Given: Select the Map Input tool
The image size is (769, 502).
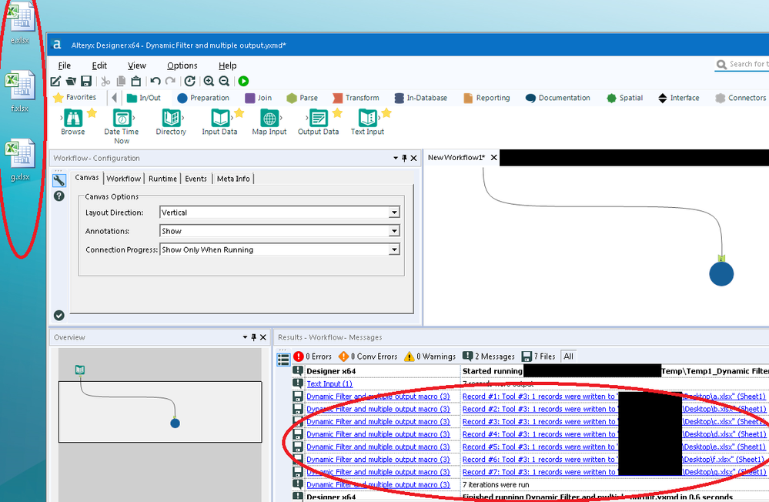Looking at the screenshot, I should (x=269, y=122).
